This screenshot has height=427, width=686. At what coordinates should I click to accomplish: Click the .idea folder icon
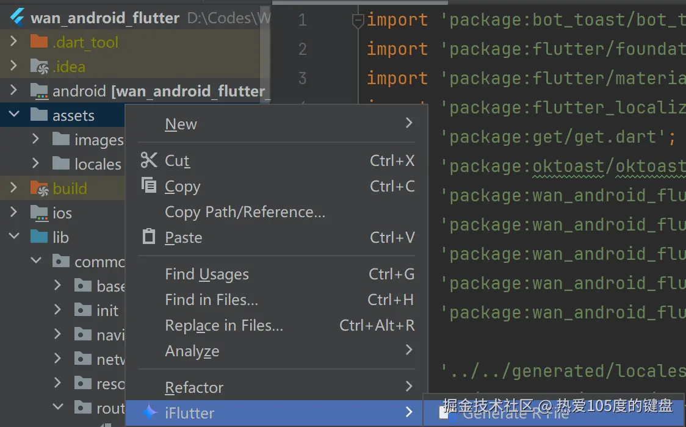pyautogui.click(x=39, y=66)
